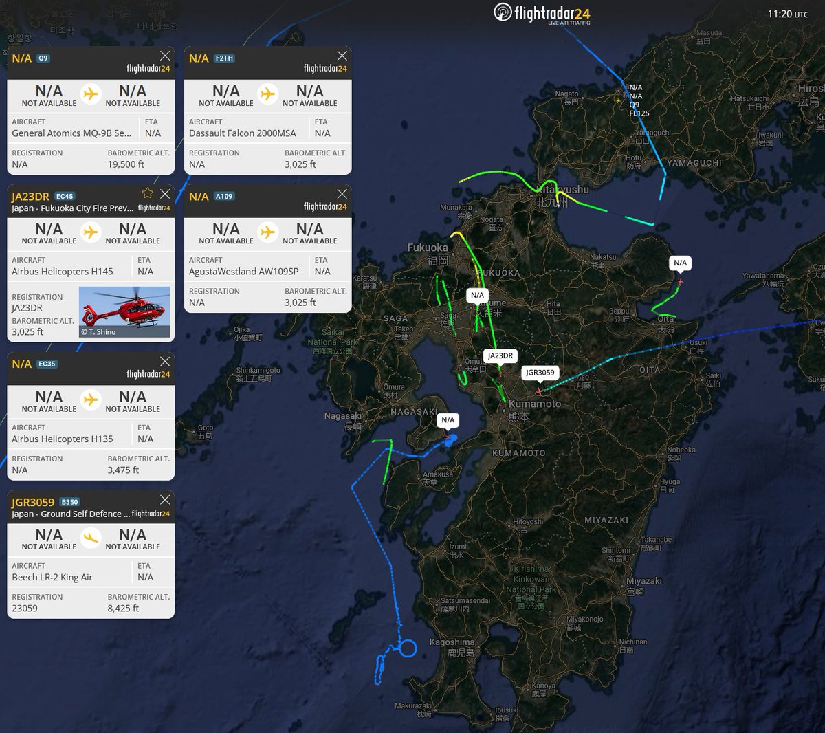Click the FL125 flight level map label

[639, 113]
